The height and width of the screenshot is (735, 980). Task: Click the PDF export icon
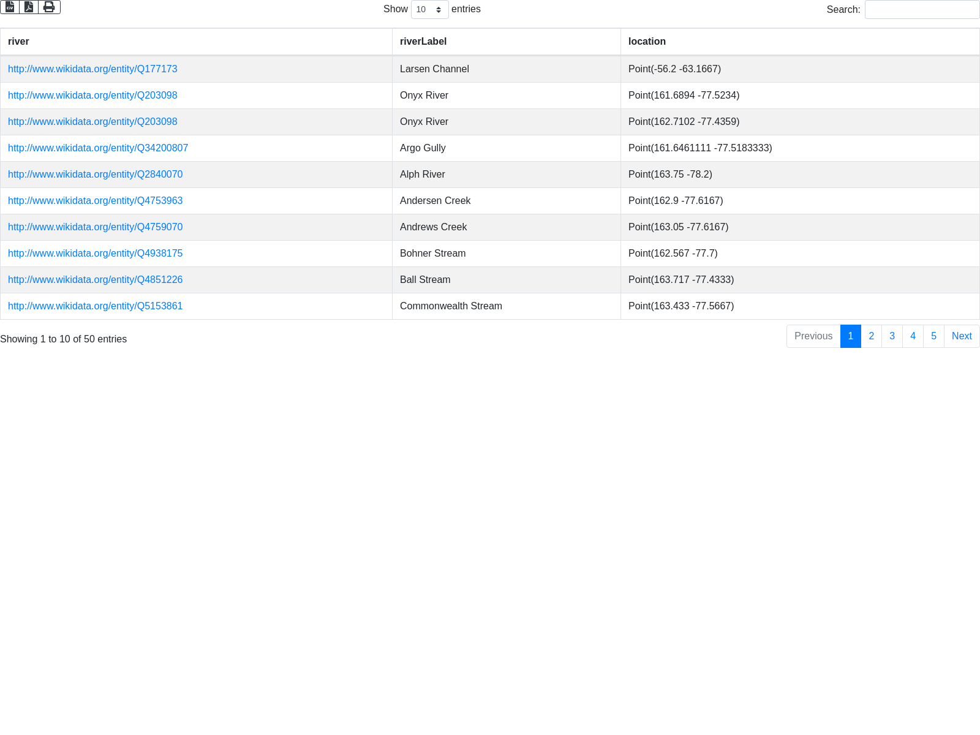click(29, 7)
